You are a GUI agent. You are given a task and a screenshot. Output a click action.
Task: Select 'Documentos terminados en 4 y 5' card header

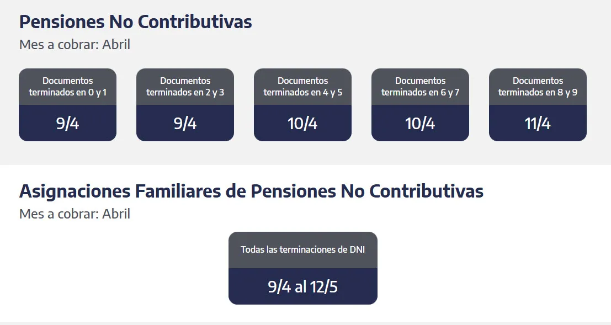pos(302,87)
